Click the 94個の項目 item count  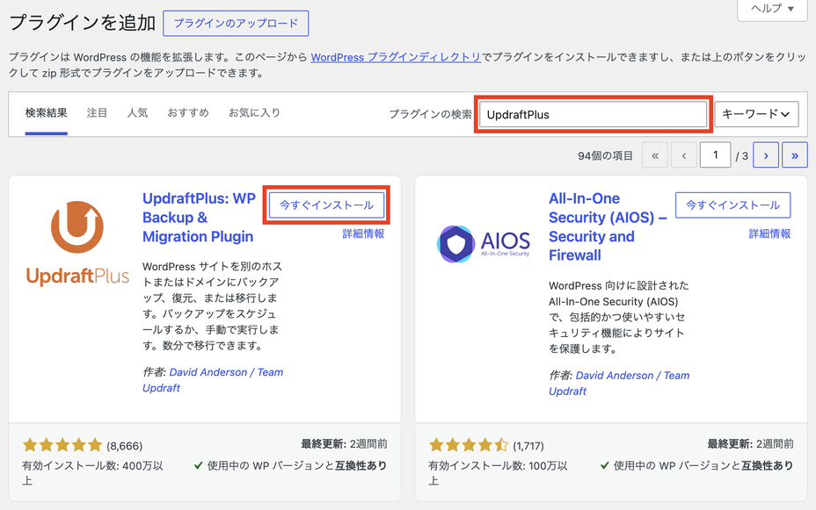coord(605,155)
